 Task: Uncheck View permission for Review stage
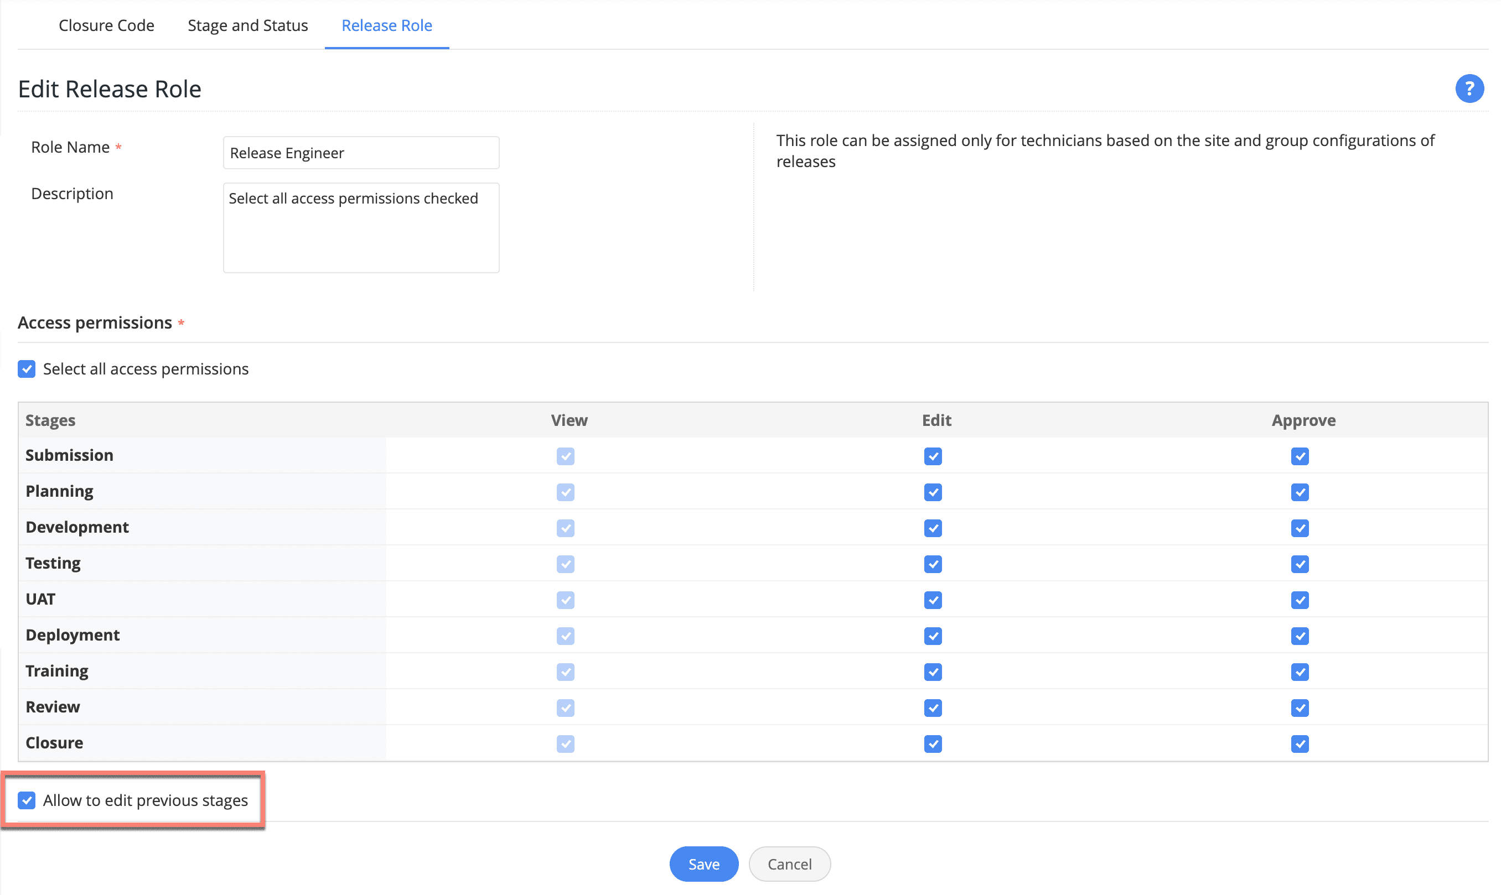pyautogui.click(x=565, y=708)
